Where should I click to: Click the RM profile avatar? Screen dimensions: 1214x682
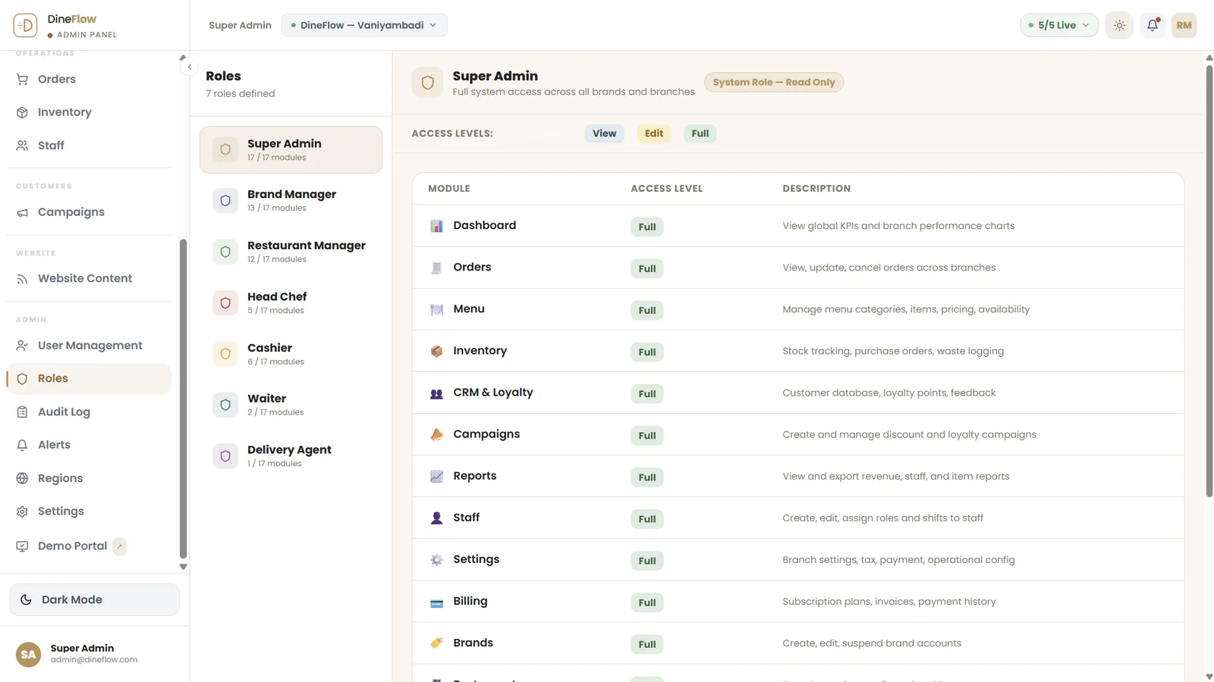click(x=1184, y=25)
